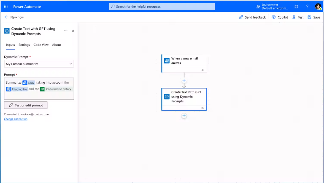Select the Conversation history token
324x183 pixels.
point(57,89)
